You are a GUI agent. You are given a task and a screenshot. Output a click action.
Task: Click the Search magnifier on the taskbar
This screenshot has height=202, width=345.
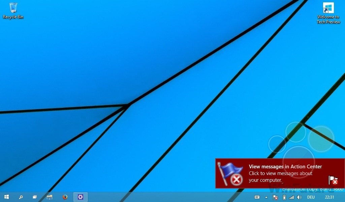[x=21, y=197]
